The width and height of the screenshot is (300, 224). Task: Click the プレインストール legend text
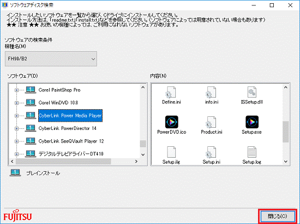(x=43, y=173)
